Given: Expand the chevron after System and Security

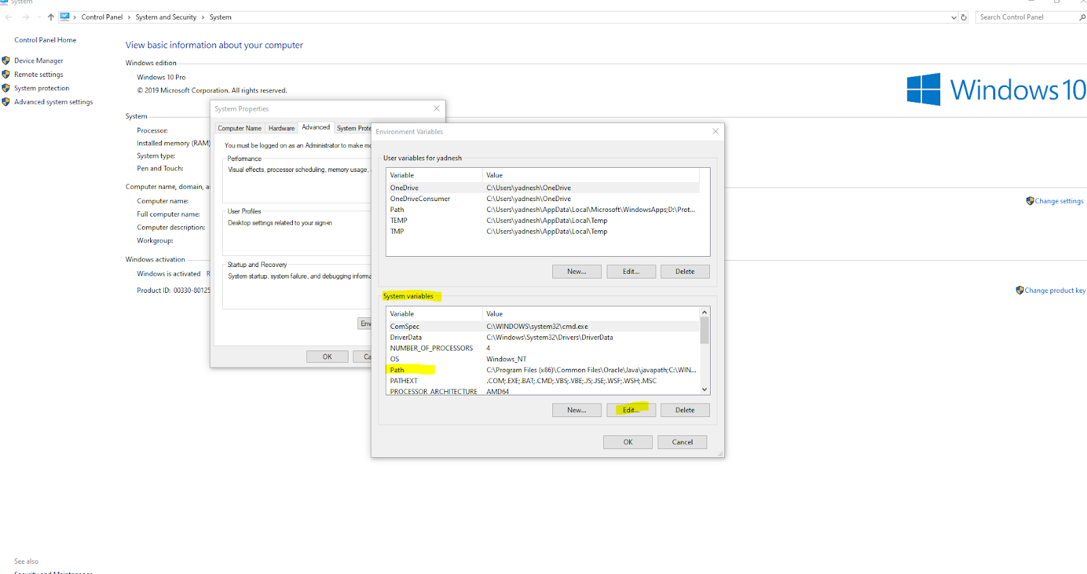Looking at the screenshot, I should (202, 17).
